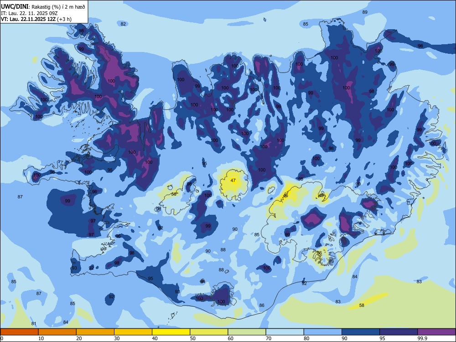Click the dark orange 0–10 legend swatch
456x342 pixels.
19,332
